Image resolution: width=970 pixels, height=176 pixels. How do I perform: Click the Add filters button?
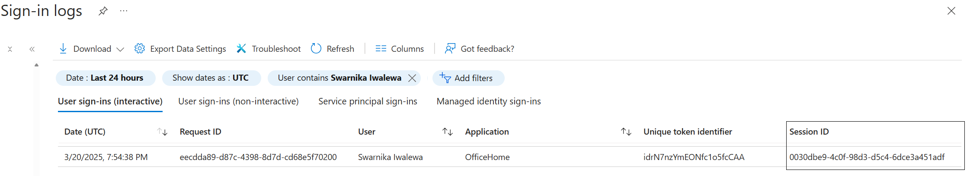[x=468, y=78]
